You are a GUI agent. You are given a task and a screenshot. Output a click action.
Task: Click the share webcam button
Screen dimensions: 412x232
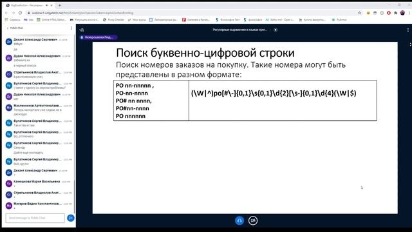tap(253, 220)
